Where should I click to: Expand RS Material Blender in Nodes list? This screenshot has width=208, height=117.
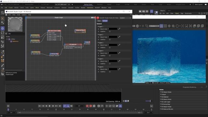tap(161, 109)
